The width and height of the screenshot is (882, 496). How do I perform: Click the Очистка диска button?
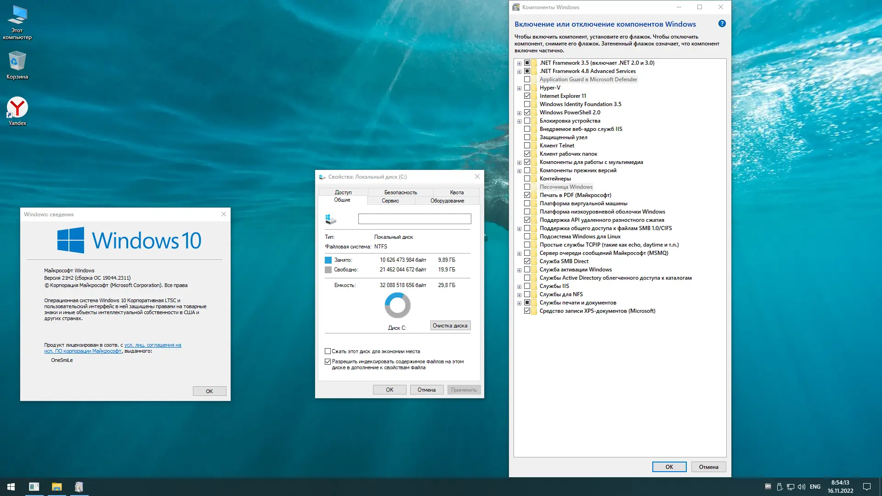450,326
